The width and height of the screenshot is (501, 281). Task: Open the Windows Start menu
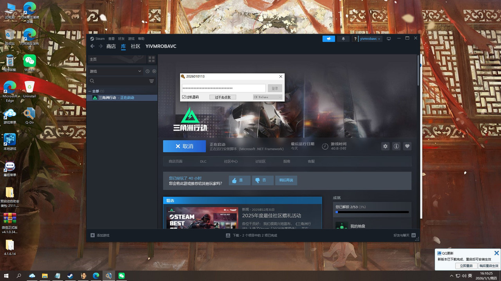point(7,276)
